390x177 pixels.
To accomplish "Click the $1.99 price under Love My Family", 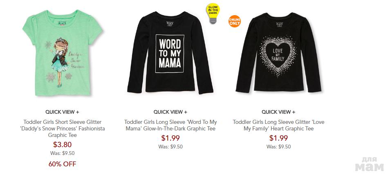I will click(278, 138).
